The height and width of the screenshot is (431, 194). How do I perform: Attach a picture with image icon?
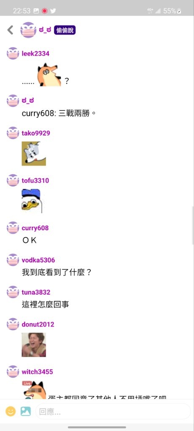tap(26, 411)
